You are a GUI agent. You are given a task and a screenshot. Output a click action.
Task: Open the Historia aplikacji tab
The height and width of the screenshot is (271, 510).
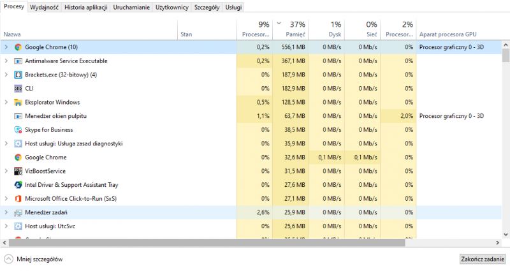(86, 7)
